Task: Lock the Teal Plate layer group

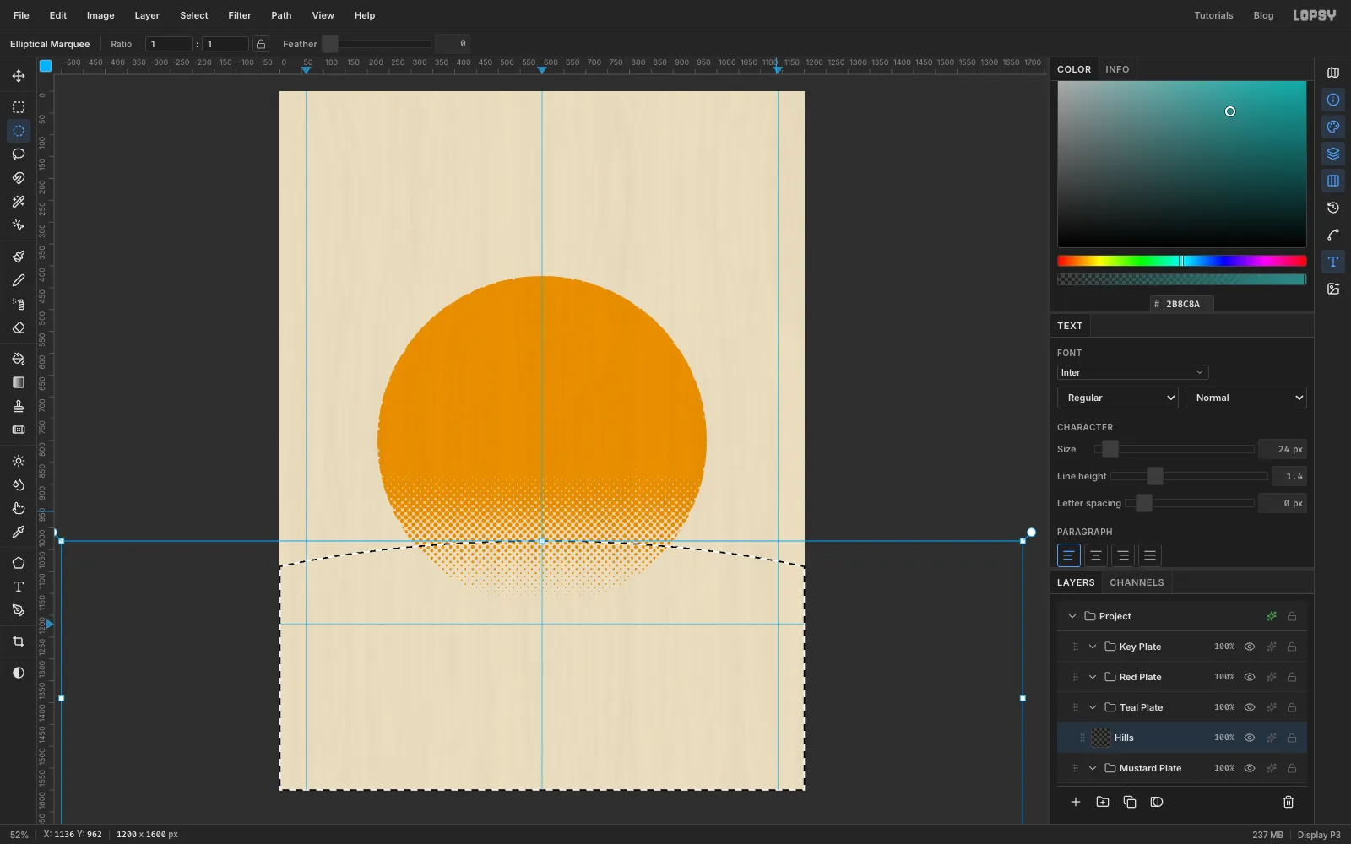Action: coord(1292,707)
